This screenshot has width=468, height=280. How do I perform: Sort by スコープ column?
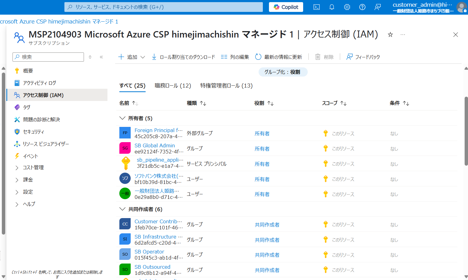pyautogui.click(x=334, y=103)
